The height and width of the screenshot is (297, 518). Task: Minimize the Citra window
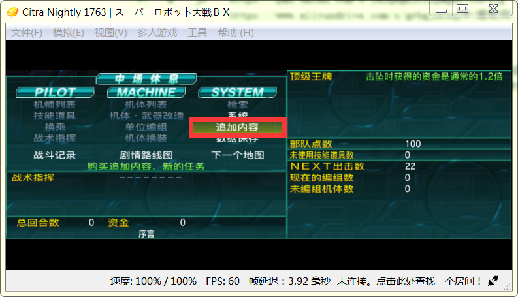tap(441, 10)
